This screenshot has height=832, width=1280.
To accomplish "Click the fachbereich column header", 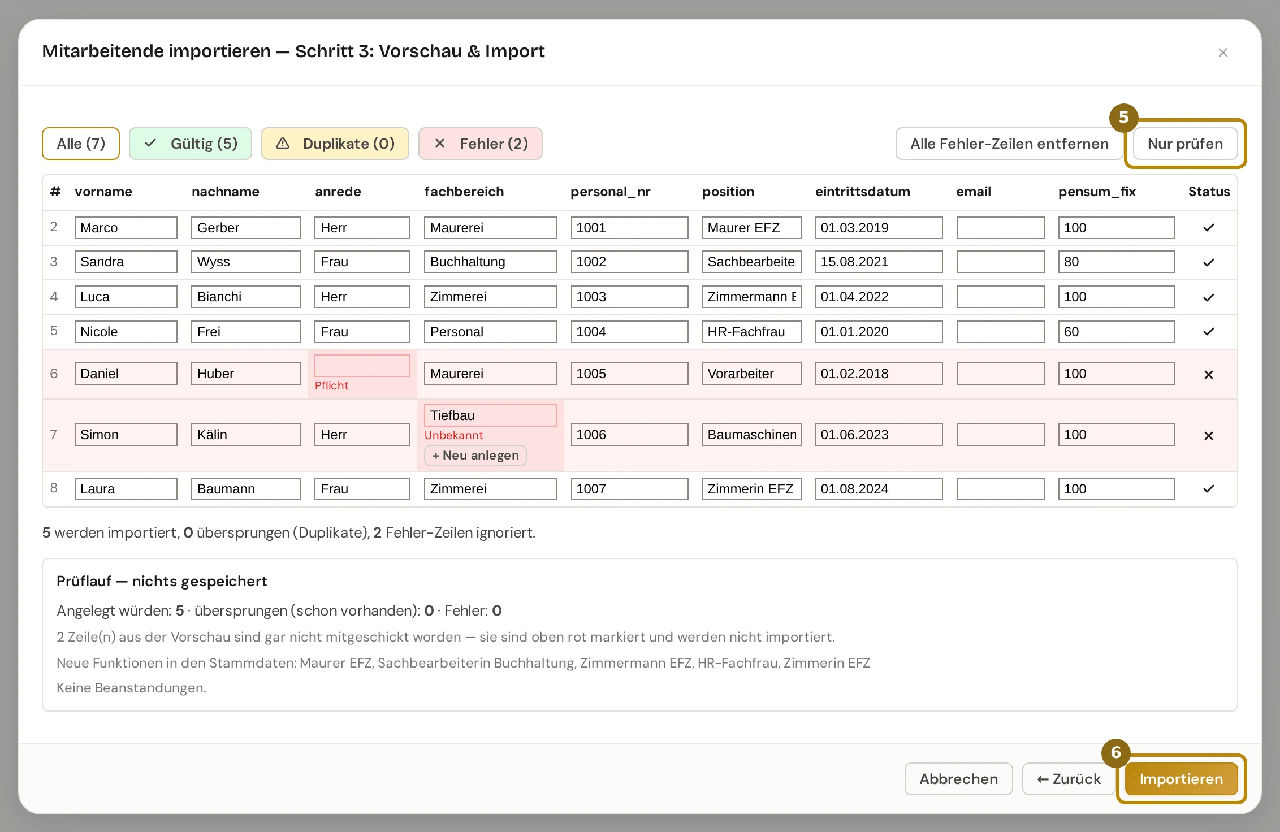I will (464, 192).
